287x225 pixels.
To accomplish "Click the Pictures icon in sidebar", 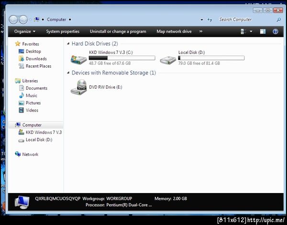I will click(x=21, y=103).
